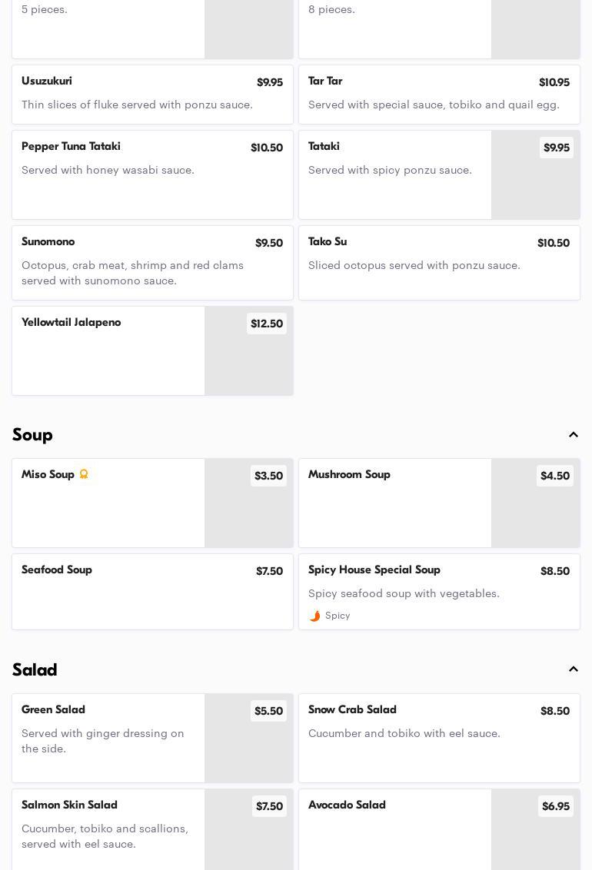This screenshot has width=592, height=870.
Task: Open Spicy House Special Soup
Action: (440, 592)
